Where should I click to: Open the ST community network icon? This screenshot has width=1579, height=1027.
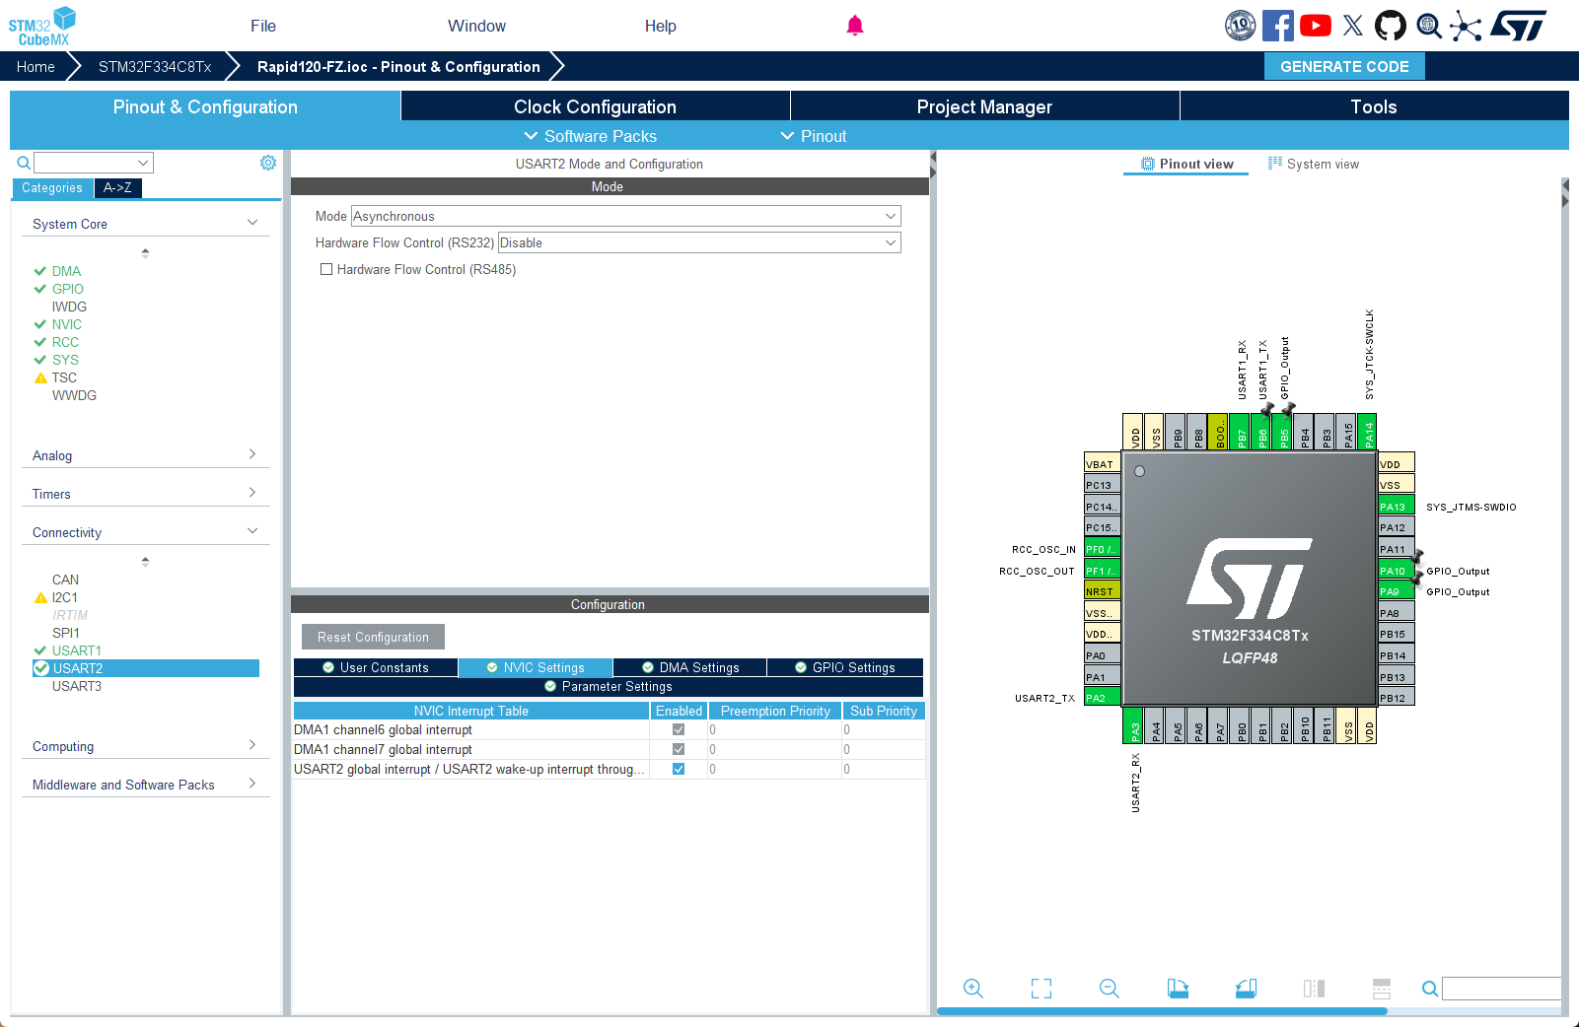[1466, 26]
